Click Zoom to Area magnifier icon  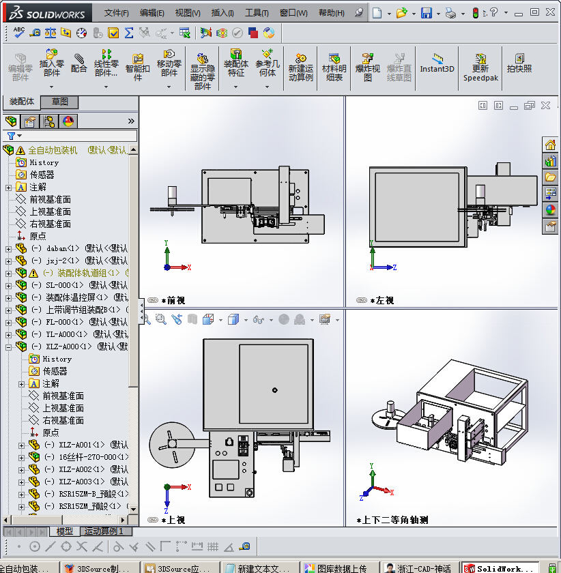[x=161, y=319]
